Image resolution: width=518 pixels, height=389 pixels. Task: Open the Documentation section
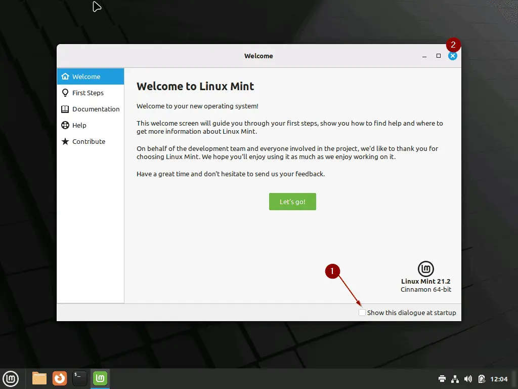pos(91,109)
